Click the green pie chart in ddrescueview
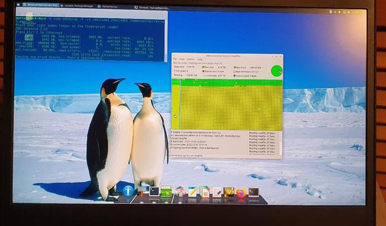The height and width of the screenshot is (226, 386). click(276, 71)
